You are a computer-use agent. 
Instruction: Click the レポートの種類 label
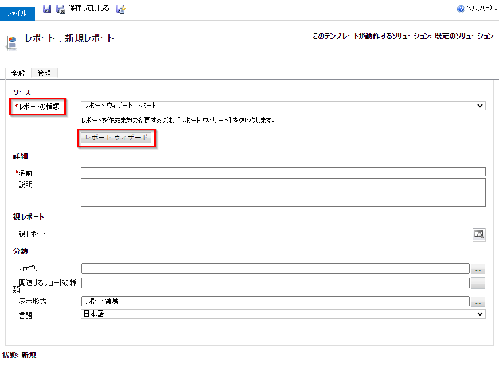click(x=39, y=107)
